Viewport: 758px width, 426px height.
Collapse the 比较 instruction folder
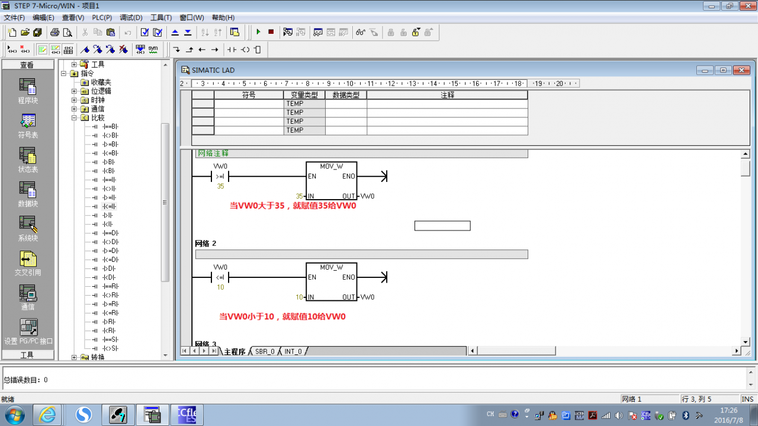pos(74,118)
